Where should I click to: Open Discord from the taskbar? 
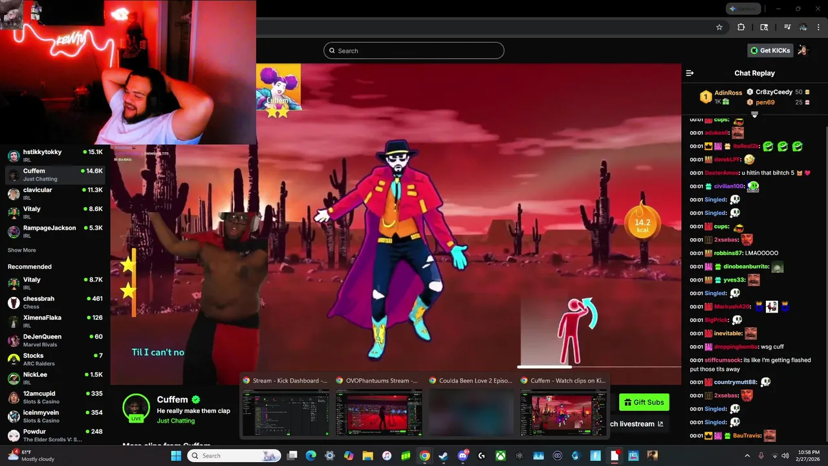tap(463, 456)
